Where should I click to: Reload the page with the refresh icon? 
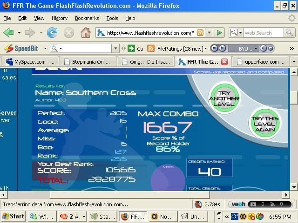coord(52,33)
